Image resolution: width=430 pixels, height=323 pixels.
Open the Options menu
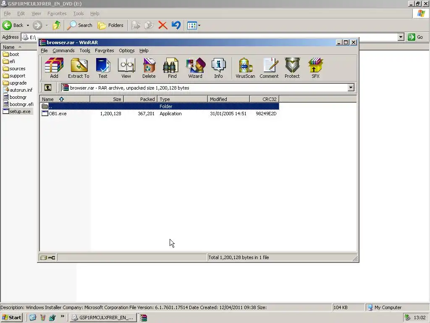(x=126, y=50)
